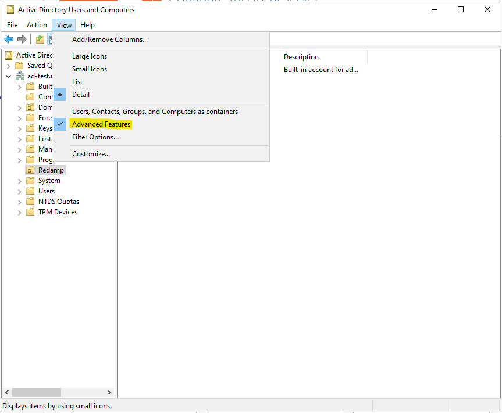This screenshot has height=413, width=502.
Task: Expand the System folder in tree
Action: click(x=20, y=181)
